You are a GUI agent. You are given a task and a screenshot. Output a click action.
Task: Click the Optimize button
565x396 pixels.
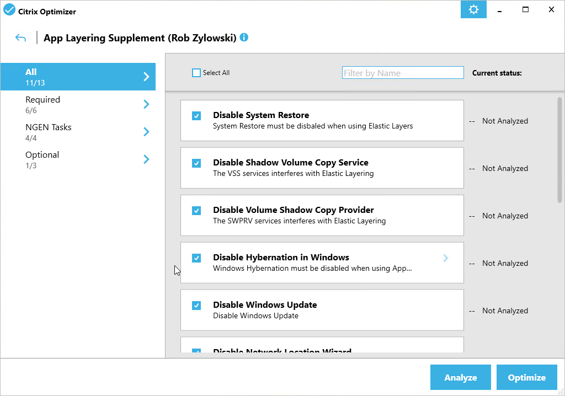pyautogui.click(x=527, y=377)
